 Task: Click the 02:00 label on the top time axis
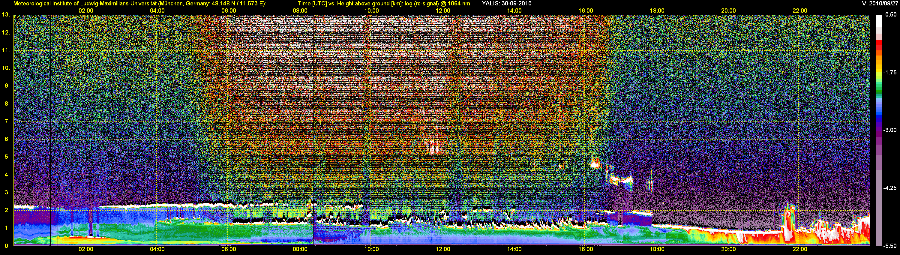86,11
